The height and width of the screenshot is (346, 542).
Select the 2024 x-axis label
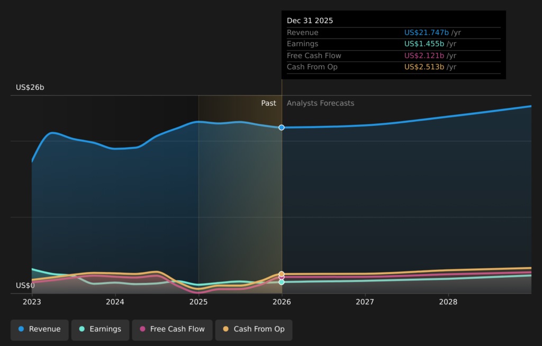tap(115, 302)
